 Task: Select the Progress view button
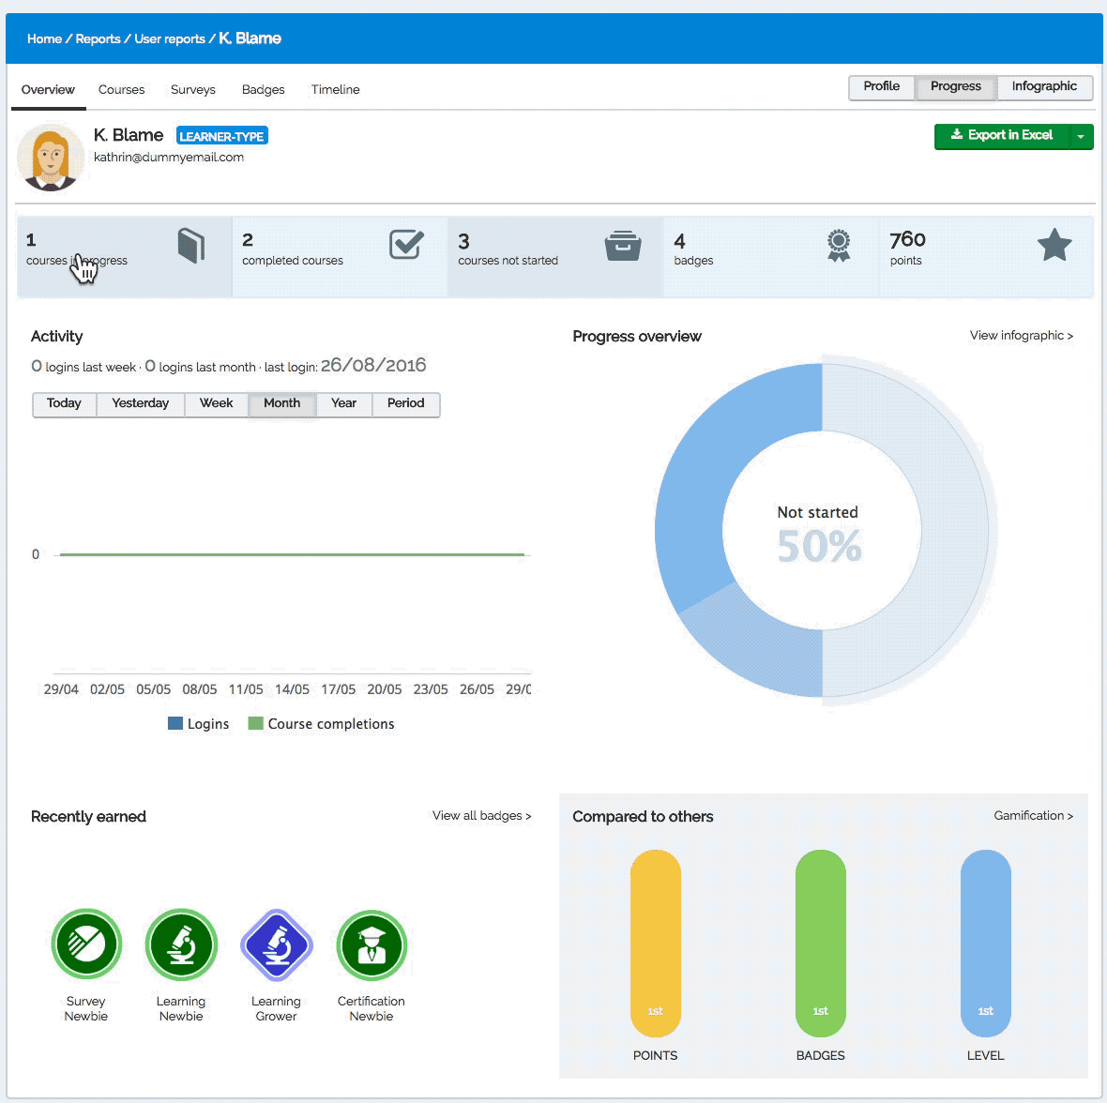955,87
